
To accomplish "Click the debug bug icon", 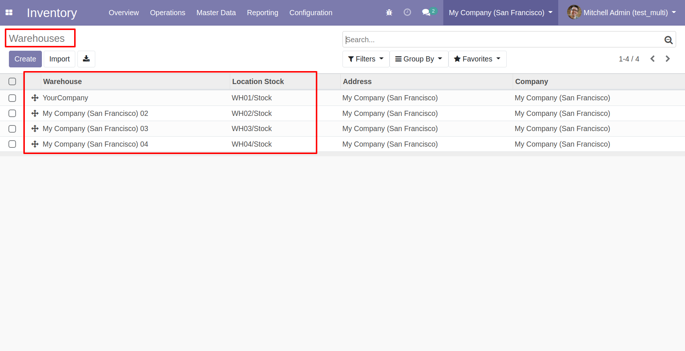I will [x=389, y=13].
